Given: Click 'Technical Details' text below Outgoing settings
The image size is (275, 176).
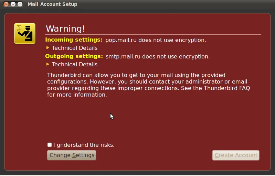Looking at the screenshot, I should [x=75, y=64].
